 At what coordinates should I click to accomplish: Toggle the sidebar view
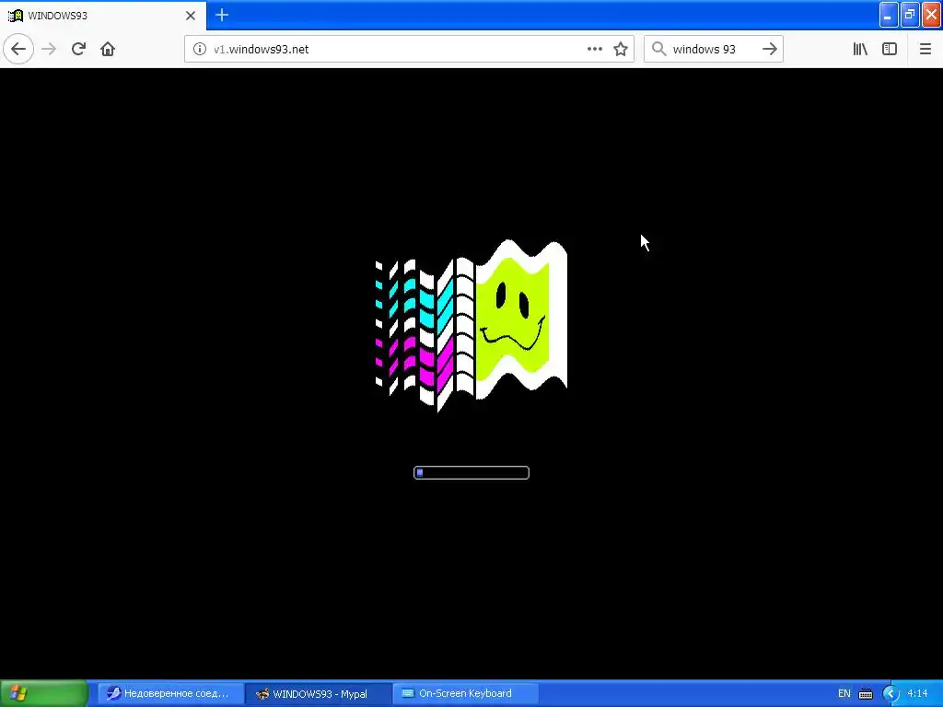(890, 49)
